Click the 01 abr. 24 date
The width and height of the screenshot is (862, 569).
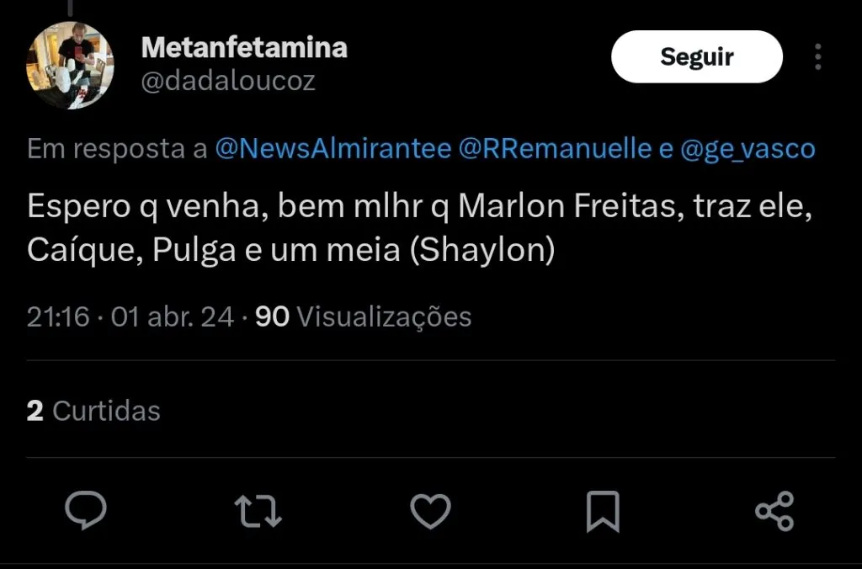[x=173, y=316]
